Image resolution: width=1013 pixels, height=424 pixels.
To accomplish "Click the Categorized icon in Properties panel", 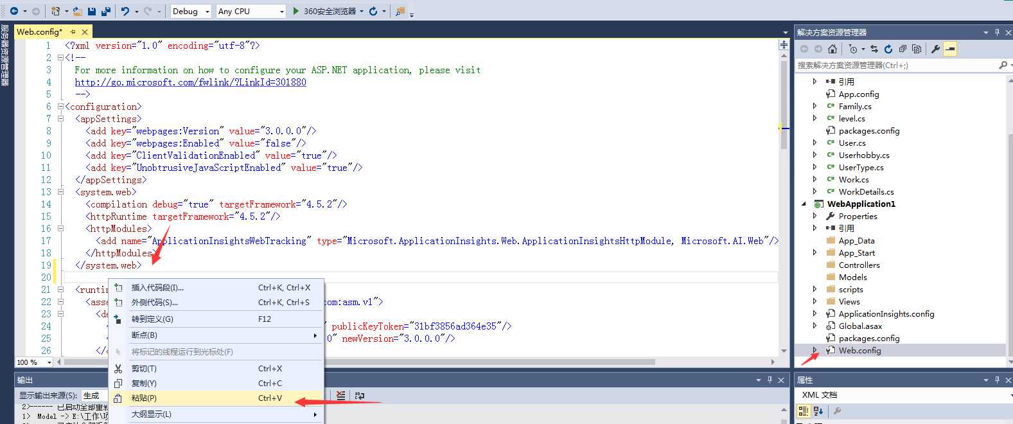I will point(804,411).
